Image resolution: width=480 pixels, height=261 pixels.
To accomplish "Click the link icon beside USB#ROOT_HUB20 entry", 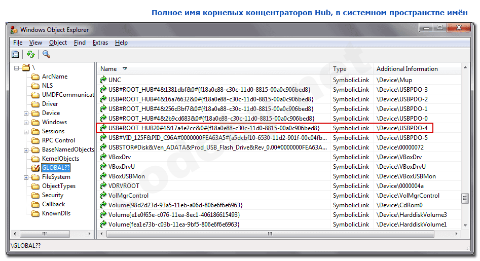I will coord(103,128).
